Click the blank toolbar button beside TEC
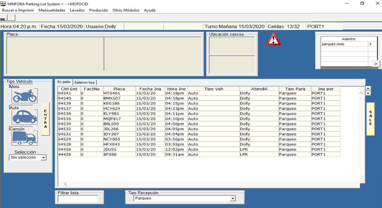Image resolution: width=382 pixels, height=208 pixels. pyautogui.click(x=11, y=18)
